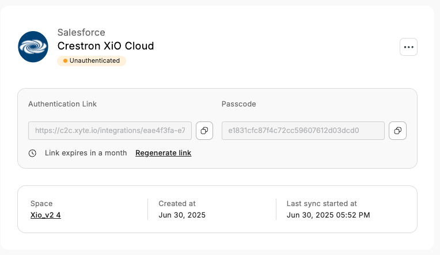Click the Link expires in a month text
The height and width of the screenshot is (255, 440).
tap(86, 153)
